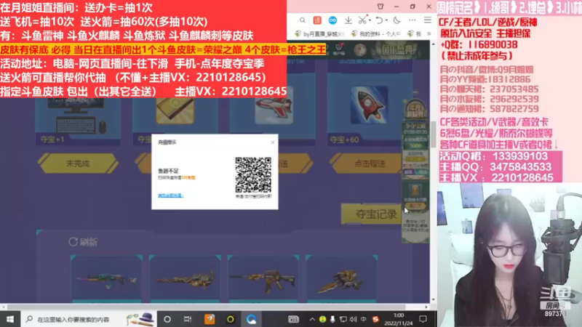Open the browser downloads arrow icon

click(348, 20)
